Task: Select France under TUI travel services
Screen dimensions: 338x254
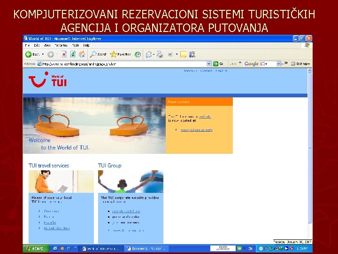Action: point(49,217)
